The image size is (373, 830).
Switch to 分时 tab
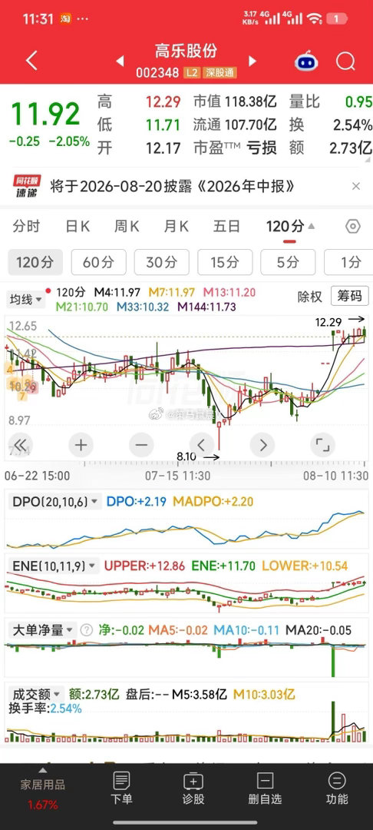click(x=26, y=227)
